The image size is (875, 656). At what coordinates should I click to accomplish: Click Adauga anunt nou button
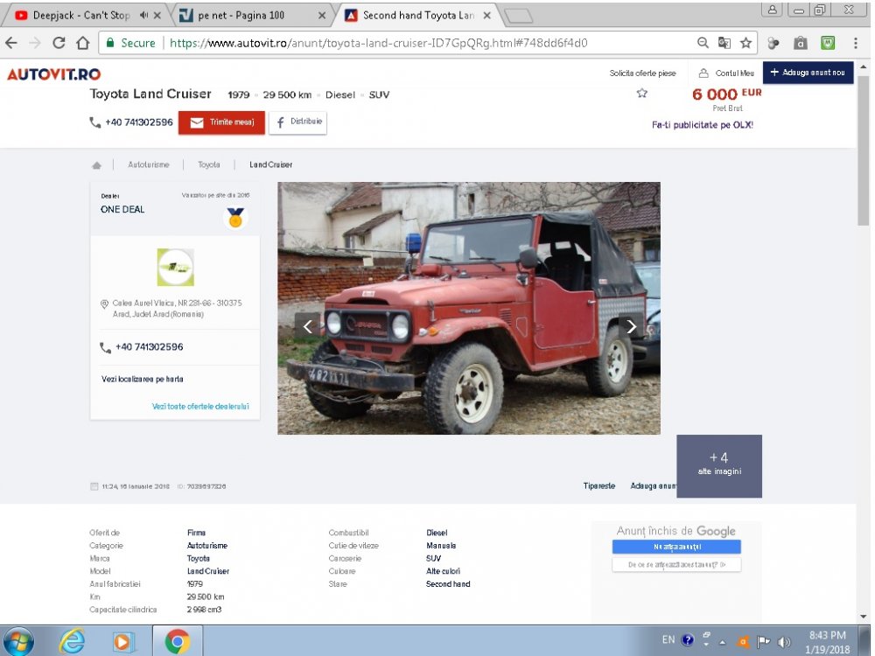[x=808, y=73]
